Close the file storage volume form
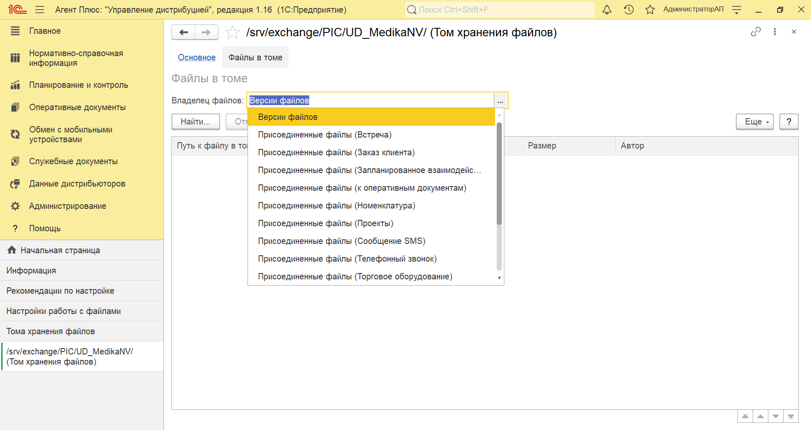Viewport: 811px width, 430px height. (x=794, y=32)
